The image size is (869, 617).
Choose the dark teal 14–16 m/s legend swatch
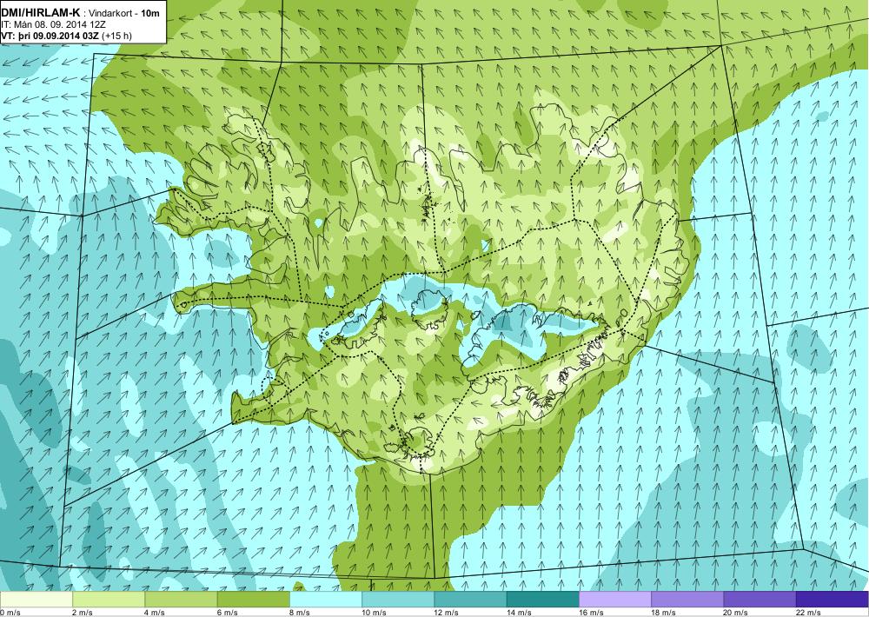(543, 600)
